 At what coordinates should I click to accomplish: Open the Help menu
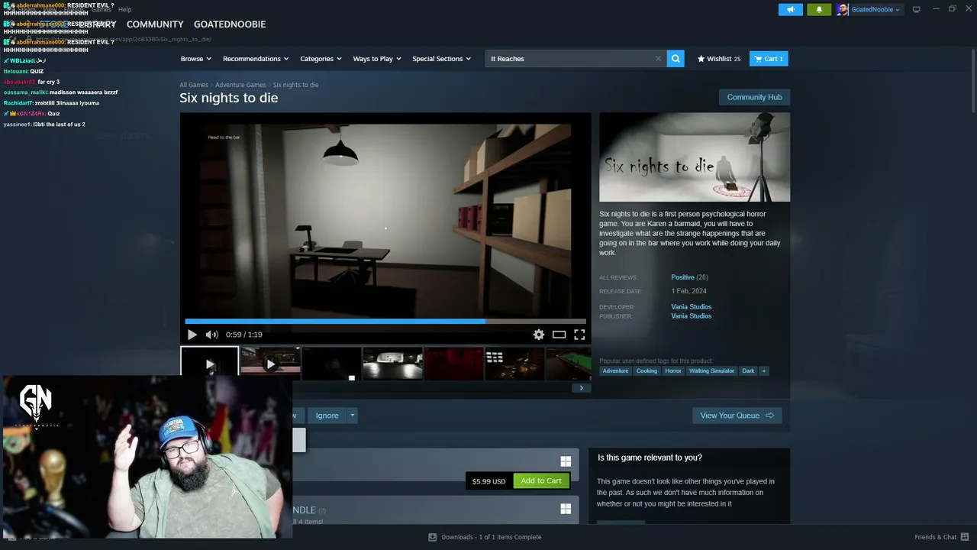click(124, 9)
